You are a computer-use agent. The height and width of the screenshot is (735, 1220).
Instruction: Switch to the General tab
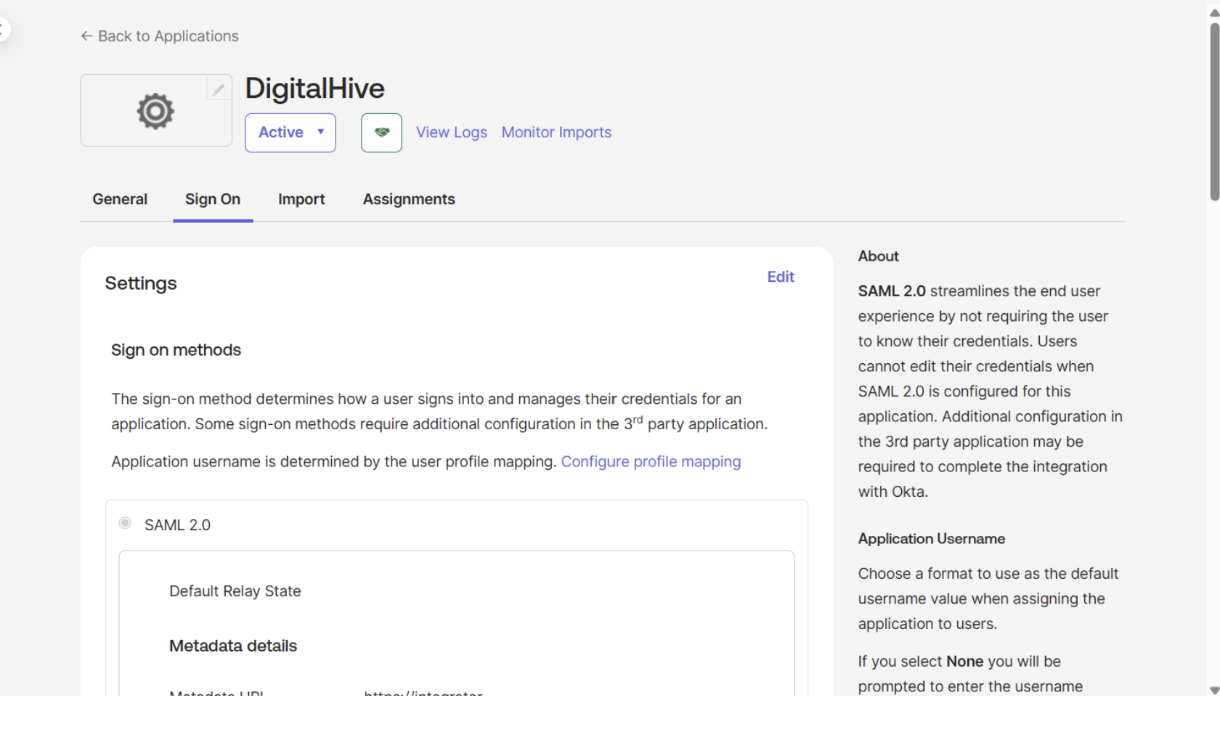click(x=120, y=199)
